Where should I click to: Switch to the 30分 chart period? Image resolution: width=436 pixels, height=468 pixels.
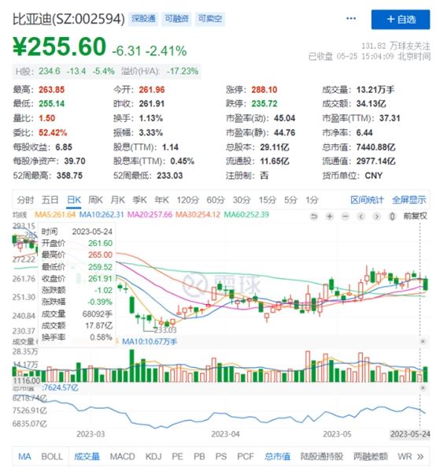(242, 199)
